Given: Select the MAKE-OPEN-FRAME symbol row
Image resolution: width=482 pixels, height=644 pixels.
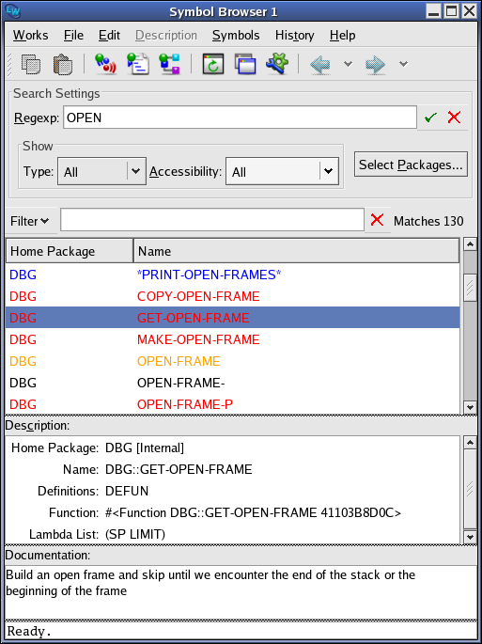Looking at the screenshot, I should pos(232,339).
